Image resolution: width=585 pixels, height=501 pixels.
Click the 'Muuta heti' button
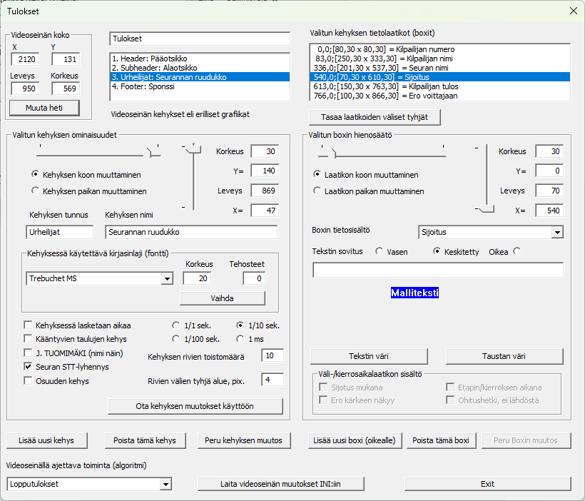tap(44, 108)
